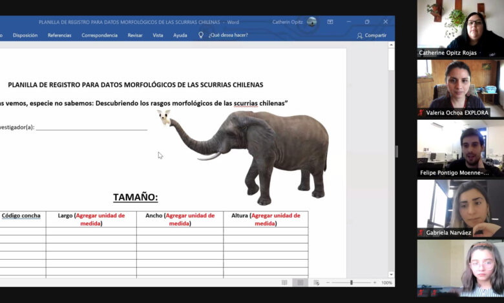Open the Ribbon Display Options icon

pos(330,22)
